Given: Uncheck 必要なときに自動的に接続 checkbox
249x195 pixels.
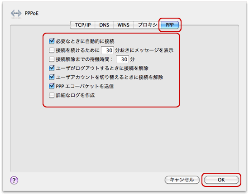Looking at the screenshot, I should (x=52, y=41).
